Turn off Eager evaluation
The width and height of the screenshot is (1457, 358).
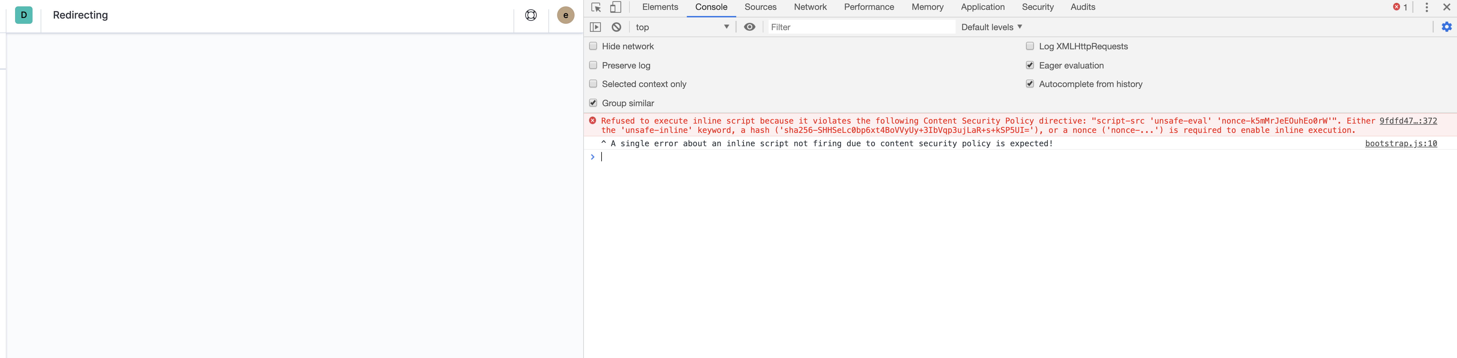point(1030,65)
